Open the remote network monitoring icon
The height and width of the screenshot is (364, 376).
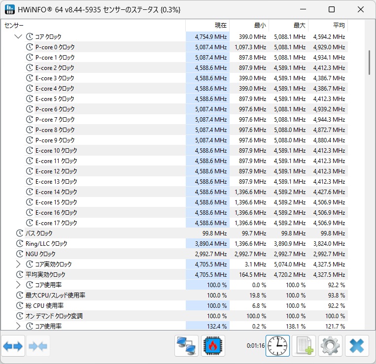click(186, 346)
